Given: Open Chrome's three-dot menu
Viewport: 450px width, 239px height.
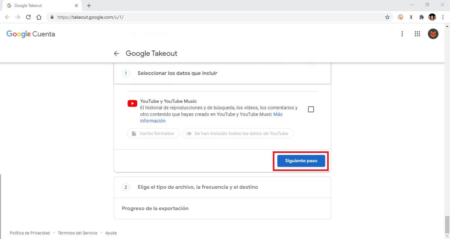Looking at the screenshot, I should [x=443, y=17].
